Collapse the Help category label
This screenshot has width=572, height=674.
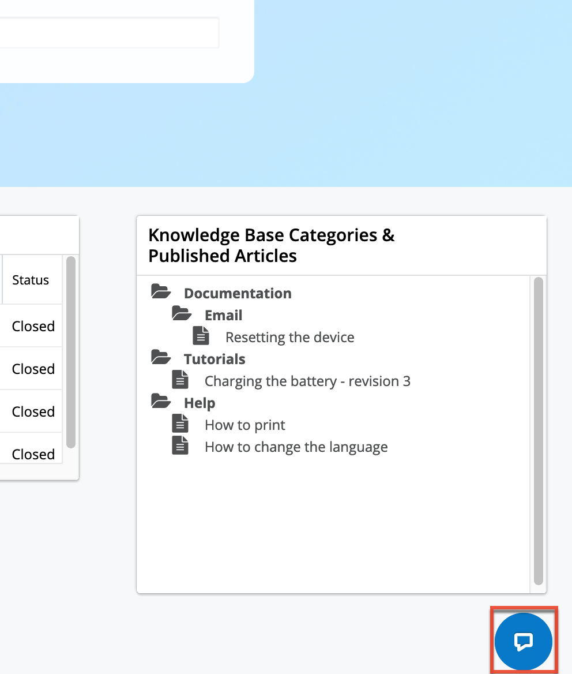pos(200,403)
